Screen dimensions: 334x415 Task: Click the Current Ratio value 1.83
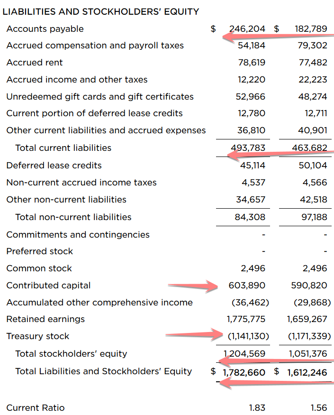[257, 408]
